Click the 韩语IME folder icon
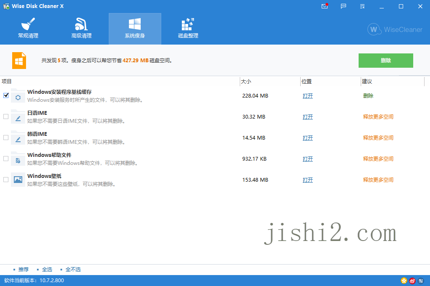 coord(18,138)
